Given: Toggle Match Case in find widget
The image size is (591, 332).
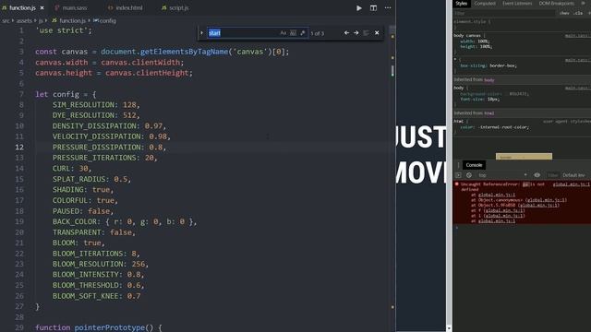Looking at the screenshot, I should pos(283,33).
